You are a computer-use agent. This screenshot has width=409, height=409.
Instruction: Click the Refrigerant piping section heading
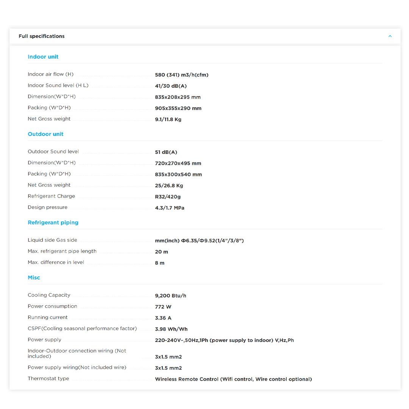(53, 223)
